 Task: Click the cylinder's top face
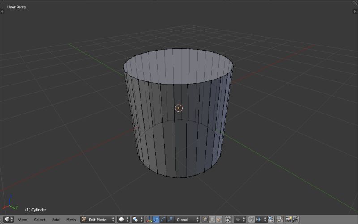(x=178, y=66)
